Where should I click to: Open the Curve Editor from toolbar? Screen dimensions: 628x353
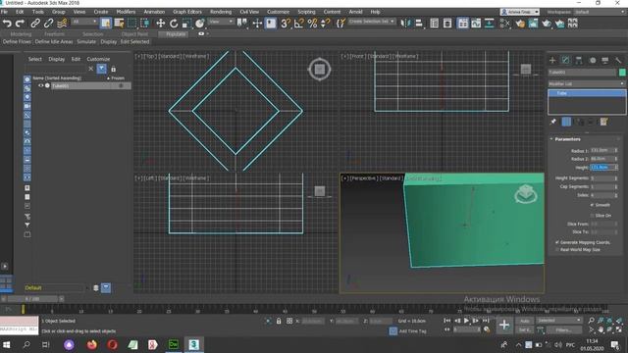coord(476,24)
